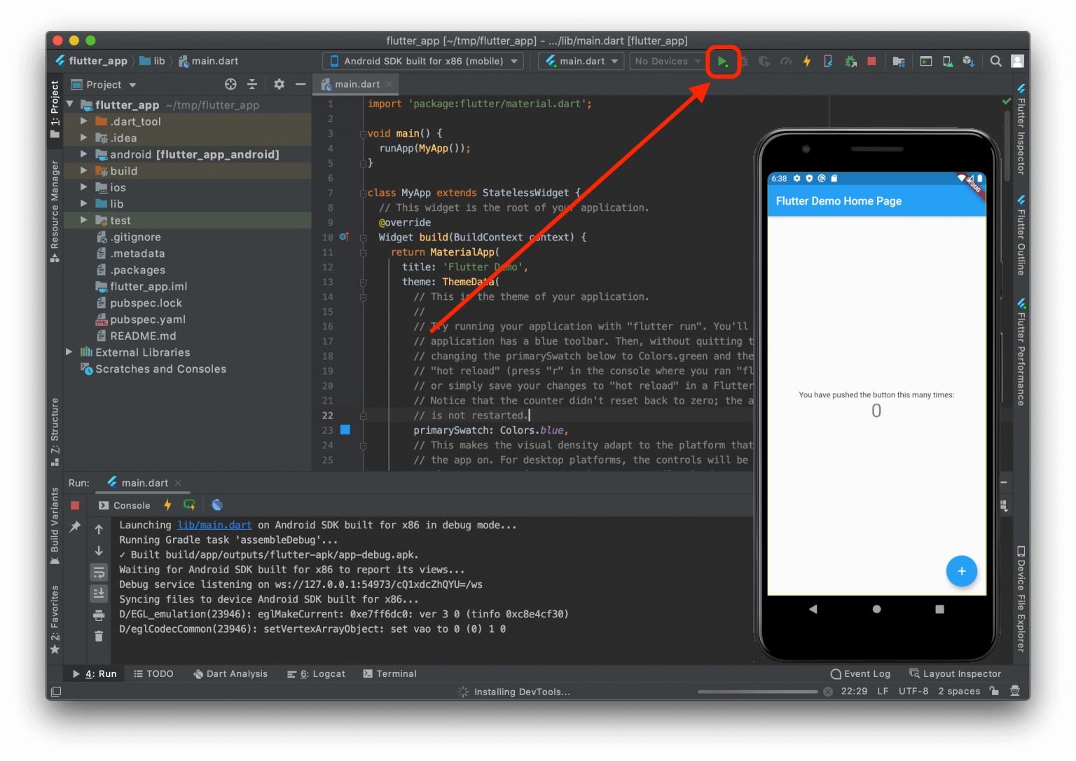Trigger Flutter Hot Reload lightning icon in top toolbar
The width and height of the screenshot is (1076, 761).
[x=807, y=62]
